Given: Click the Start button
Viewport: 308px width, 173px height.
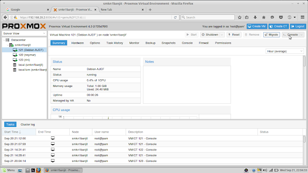Looking at the screenshot, I should coord(192,35).
